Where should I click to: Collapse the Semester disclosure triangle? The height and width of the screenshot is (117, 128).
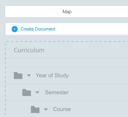coord(37,93)
